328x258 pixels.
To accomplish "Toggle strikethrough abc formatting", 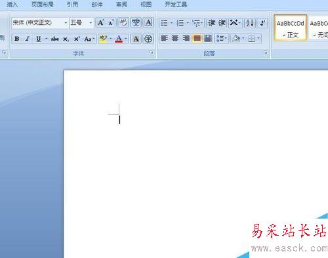I will click(54, 39).
